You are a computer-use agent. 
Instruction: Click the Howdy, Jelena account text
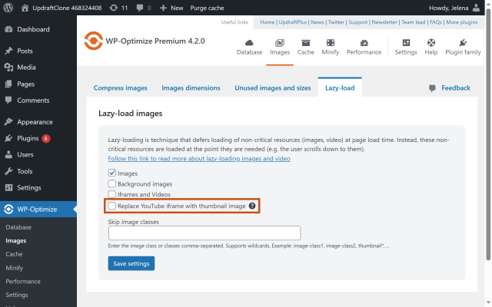click(449, 8)
